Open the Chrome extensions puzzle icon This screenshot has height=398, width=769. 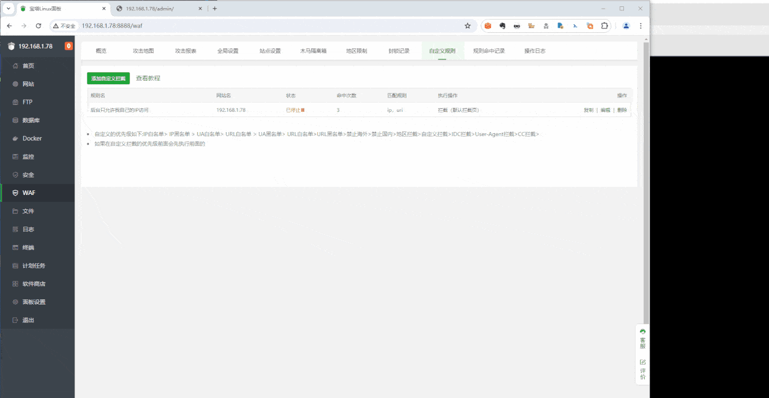click(604, 26)
